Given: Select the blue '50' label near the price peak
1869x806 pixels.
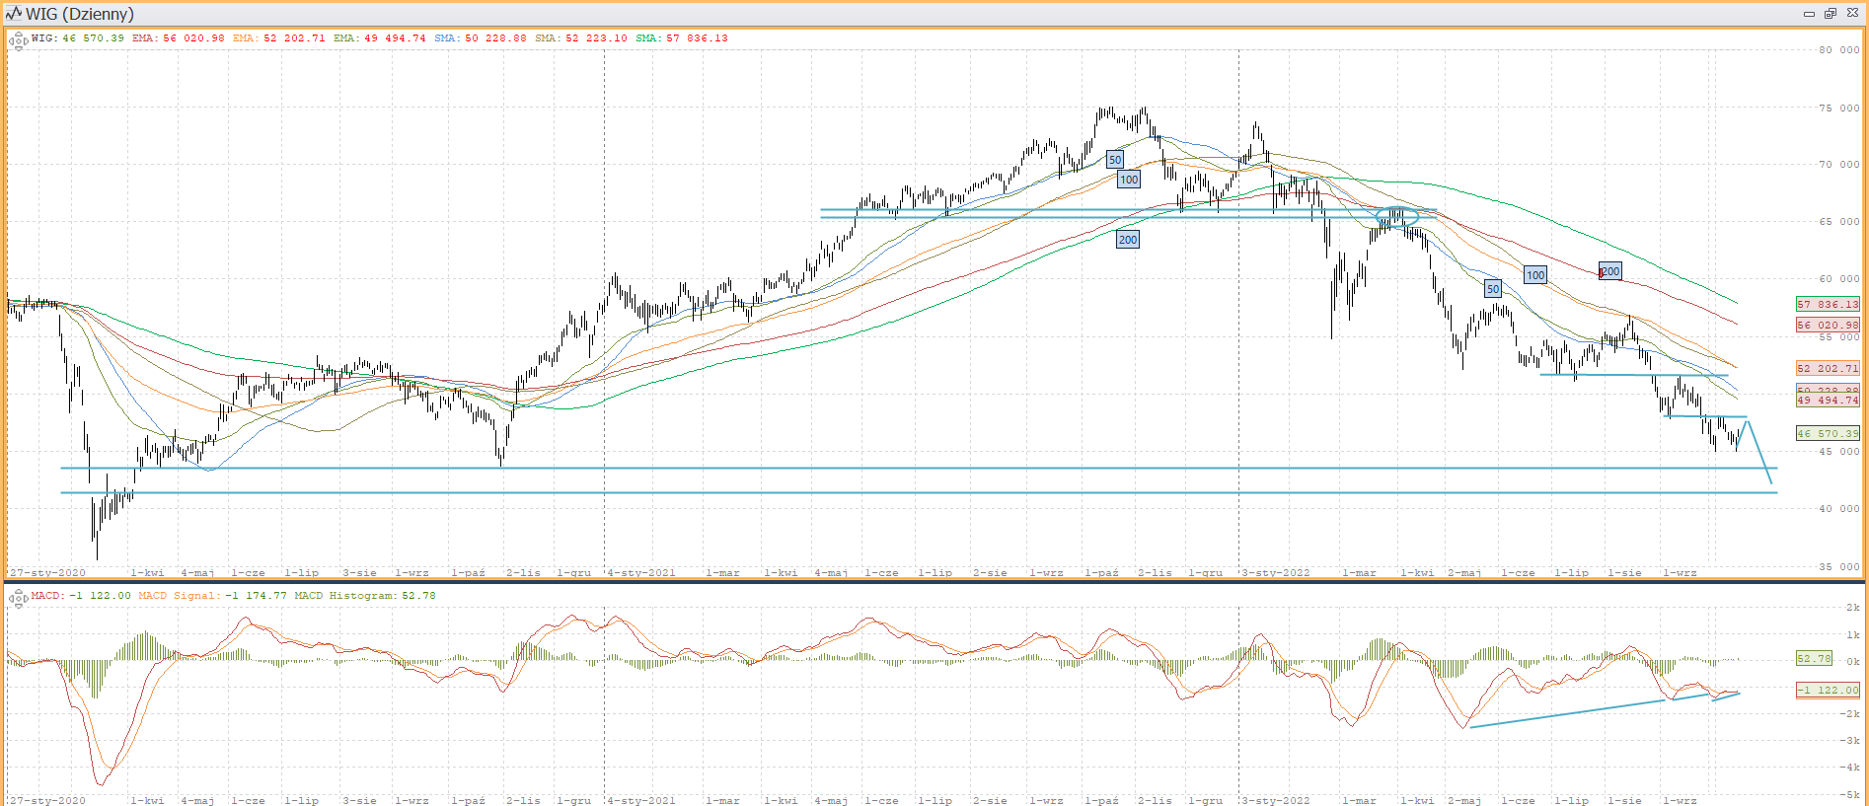Looking at the screenshot, I should coord(1114,160).
